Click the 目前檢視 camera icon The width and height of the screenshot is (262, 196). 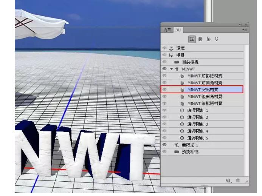pos(177,62)
